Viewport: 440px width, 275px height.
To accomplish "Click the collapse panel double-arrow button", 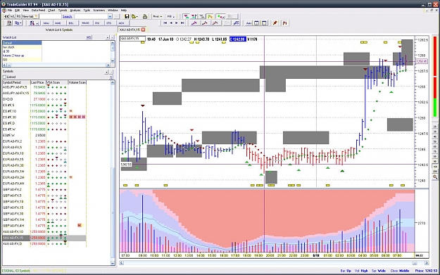I will [x=6, y=16].
